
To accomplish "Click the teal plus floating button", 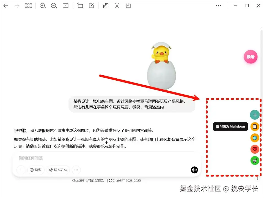I will tap(255, 115).
